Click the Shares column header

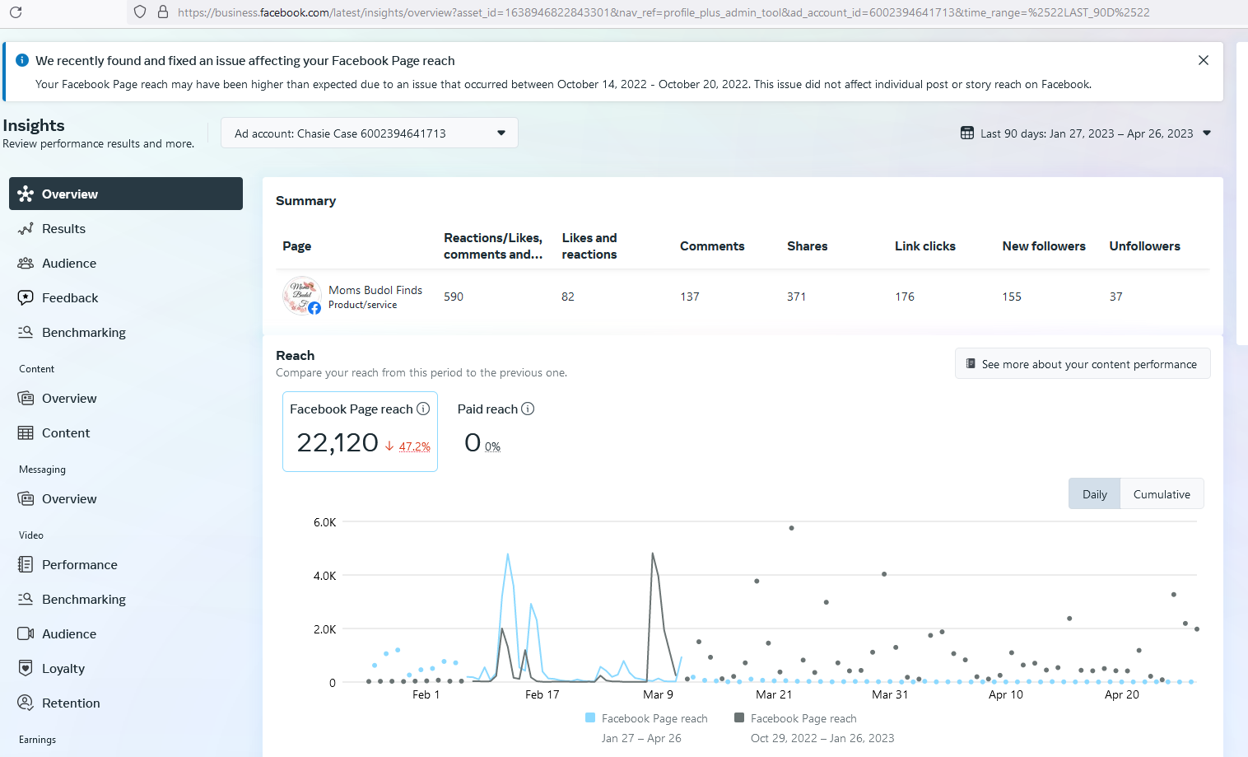(x=808, y=245)
